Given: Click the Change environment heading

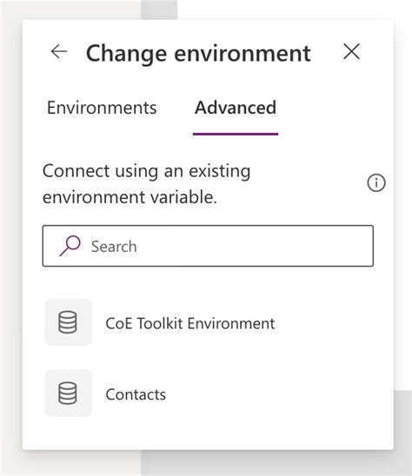Looking at the screenshot, I should [x=198, y=53].
